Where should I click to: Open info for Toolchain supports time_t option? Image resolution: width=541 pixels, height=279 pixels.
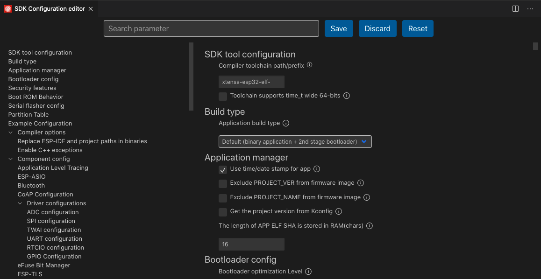[x=346, y=96]
